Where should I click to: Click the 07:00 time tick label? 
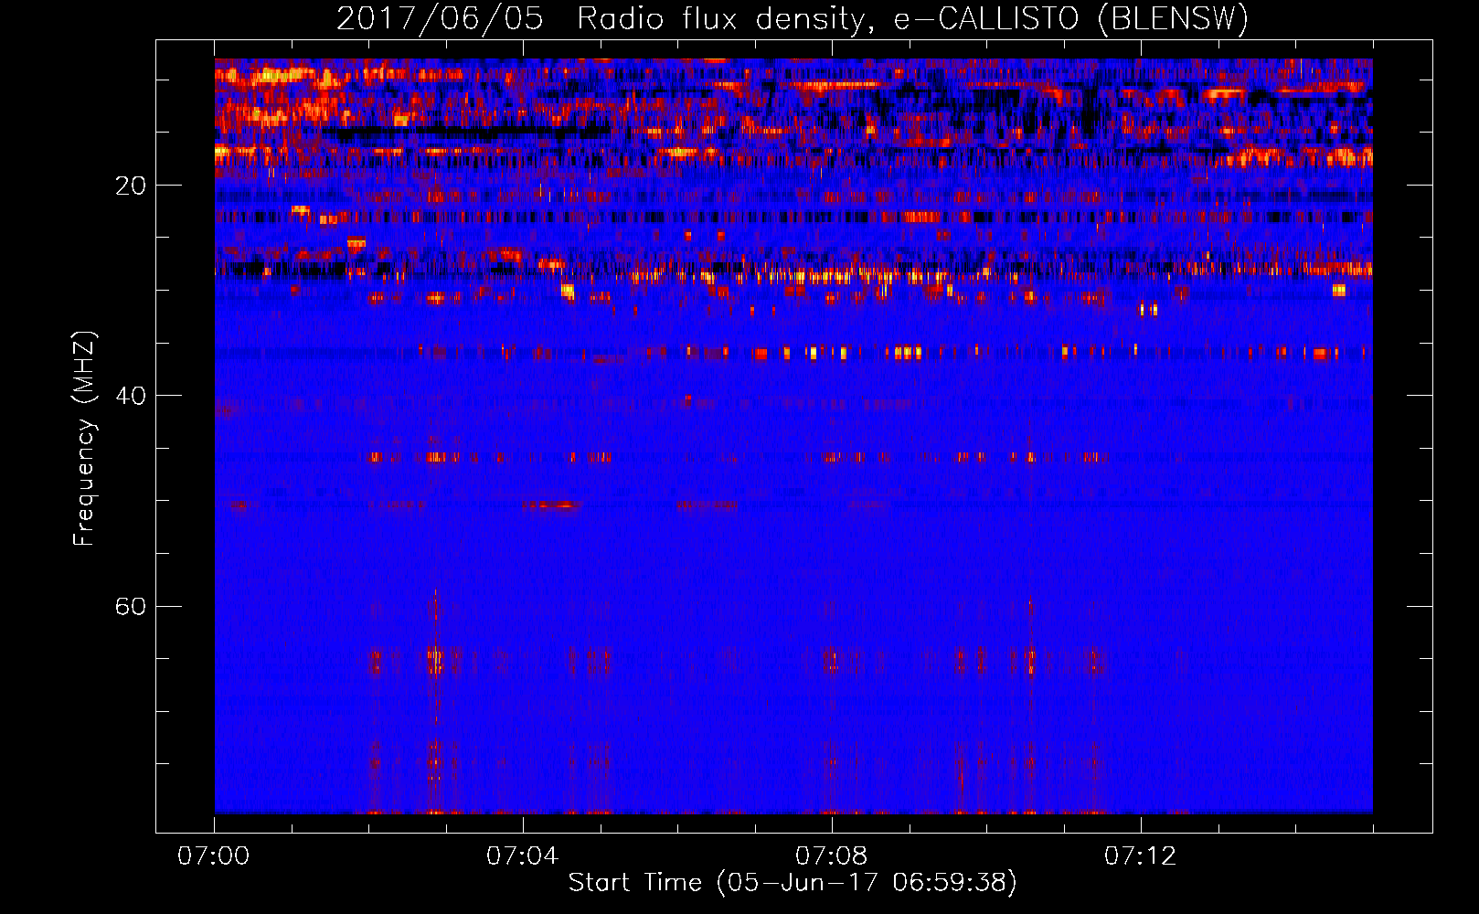coord(214,856)
